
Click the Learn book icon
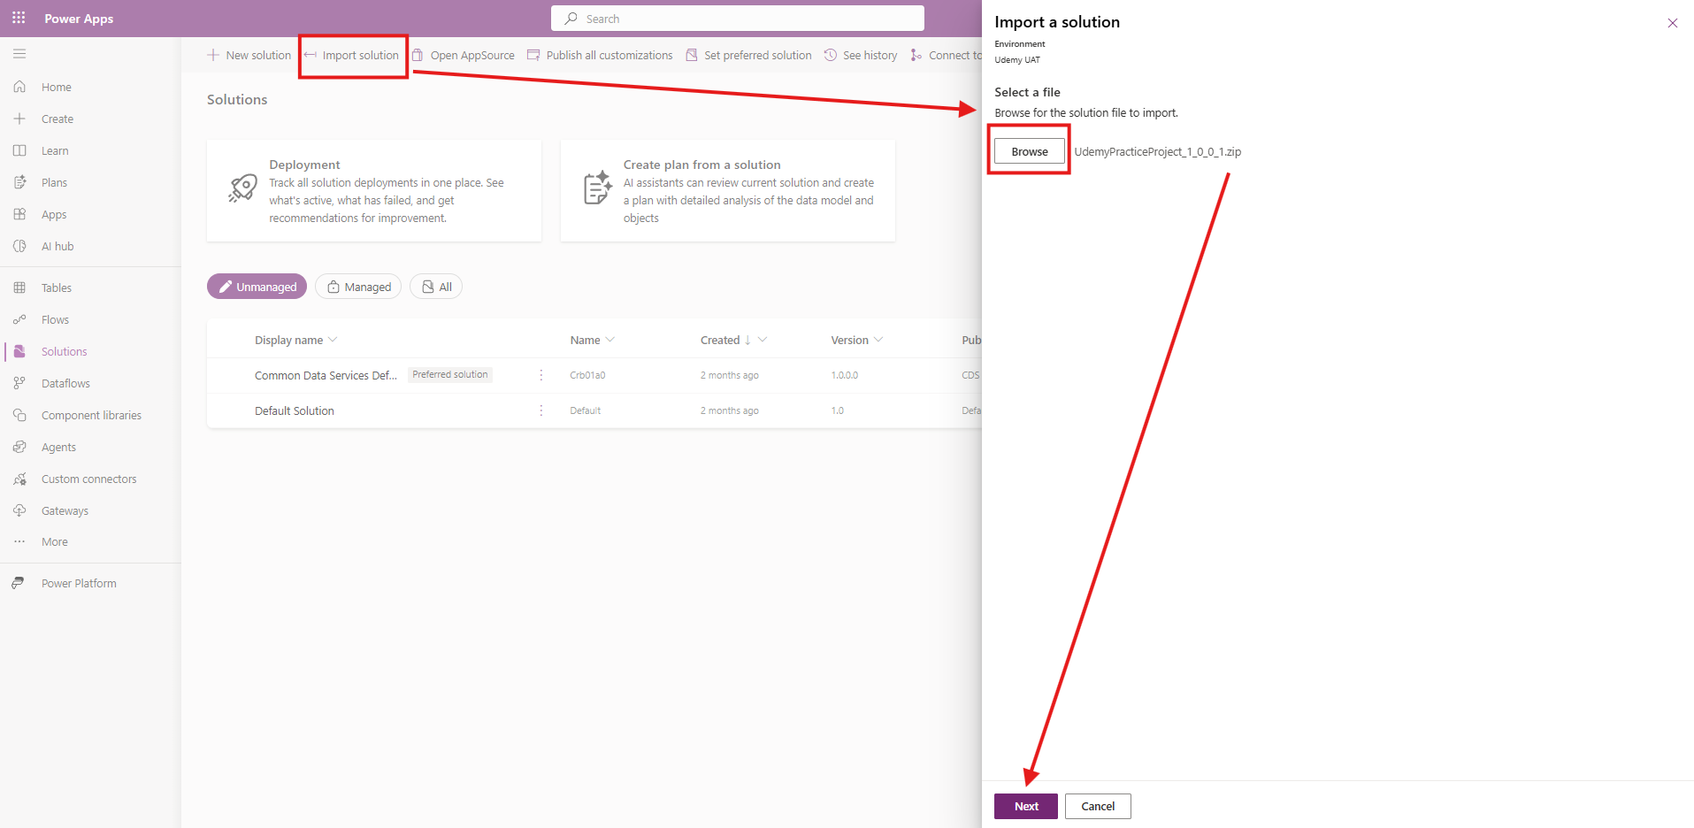[19, 150]
